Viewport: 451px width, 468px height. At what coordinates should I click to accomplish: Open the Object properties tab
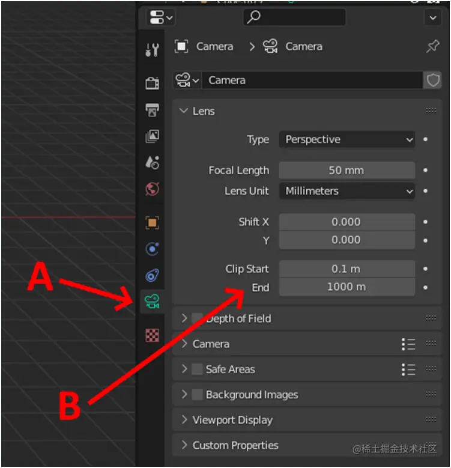point(152,223)
